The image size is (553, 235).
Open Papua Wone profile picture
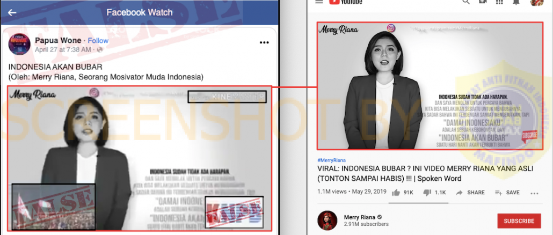click(x=19, y=44)
